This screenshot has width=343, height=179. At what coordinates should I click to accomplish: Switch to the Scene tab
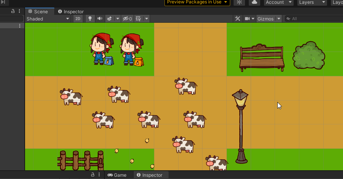38,12
